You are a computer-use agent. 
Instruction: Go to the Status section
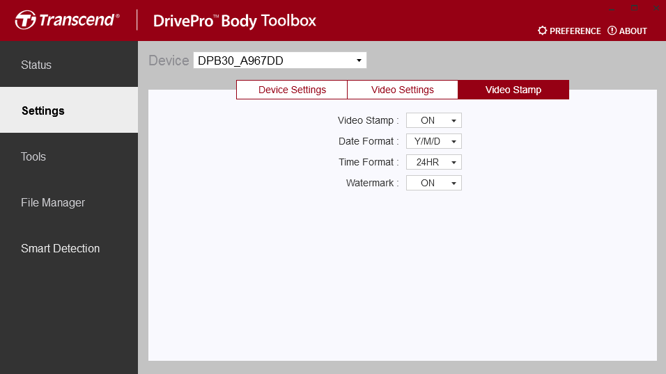pos(69,65)
